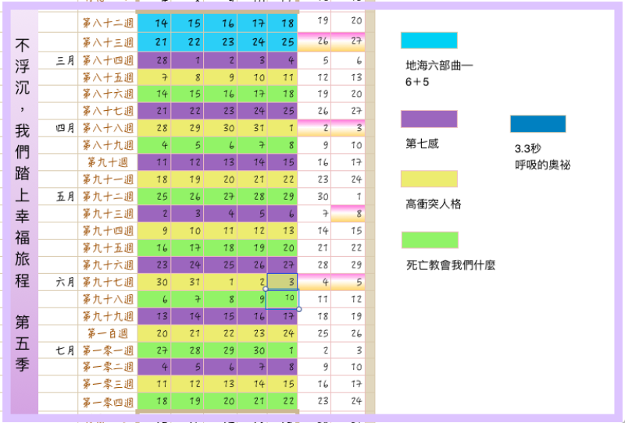Screen dimensions: 625x423
Task: Click selection handle below cell 10 in 第九十八週
Action: 299,309
